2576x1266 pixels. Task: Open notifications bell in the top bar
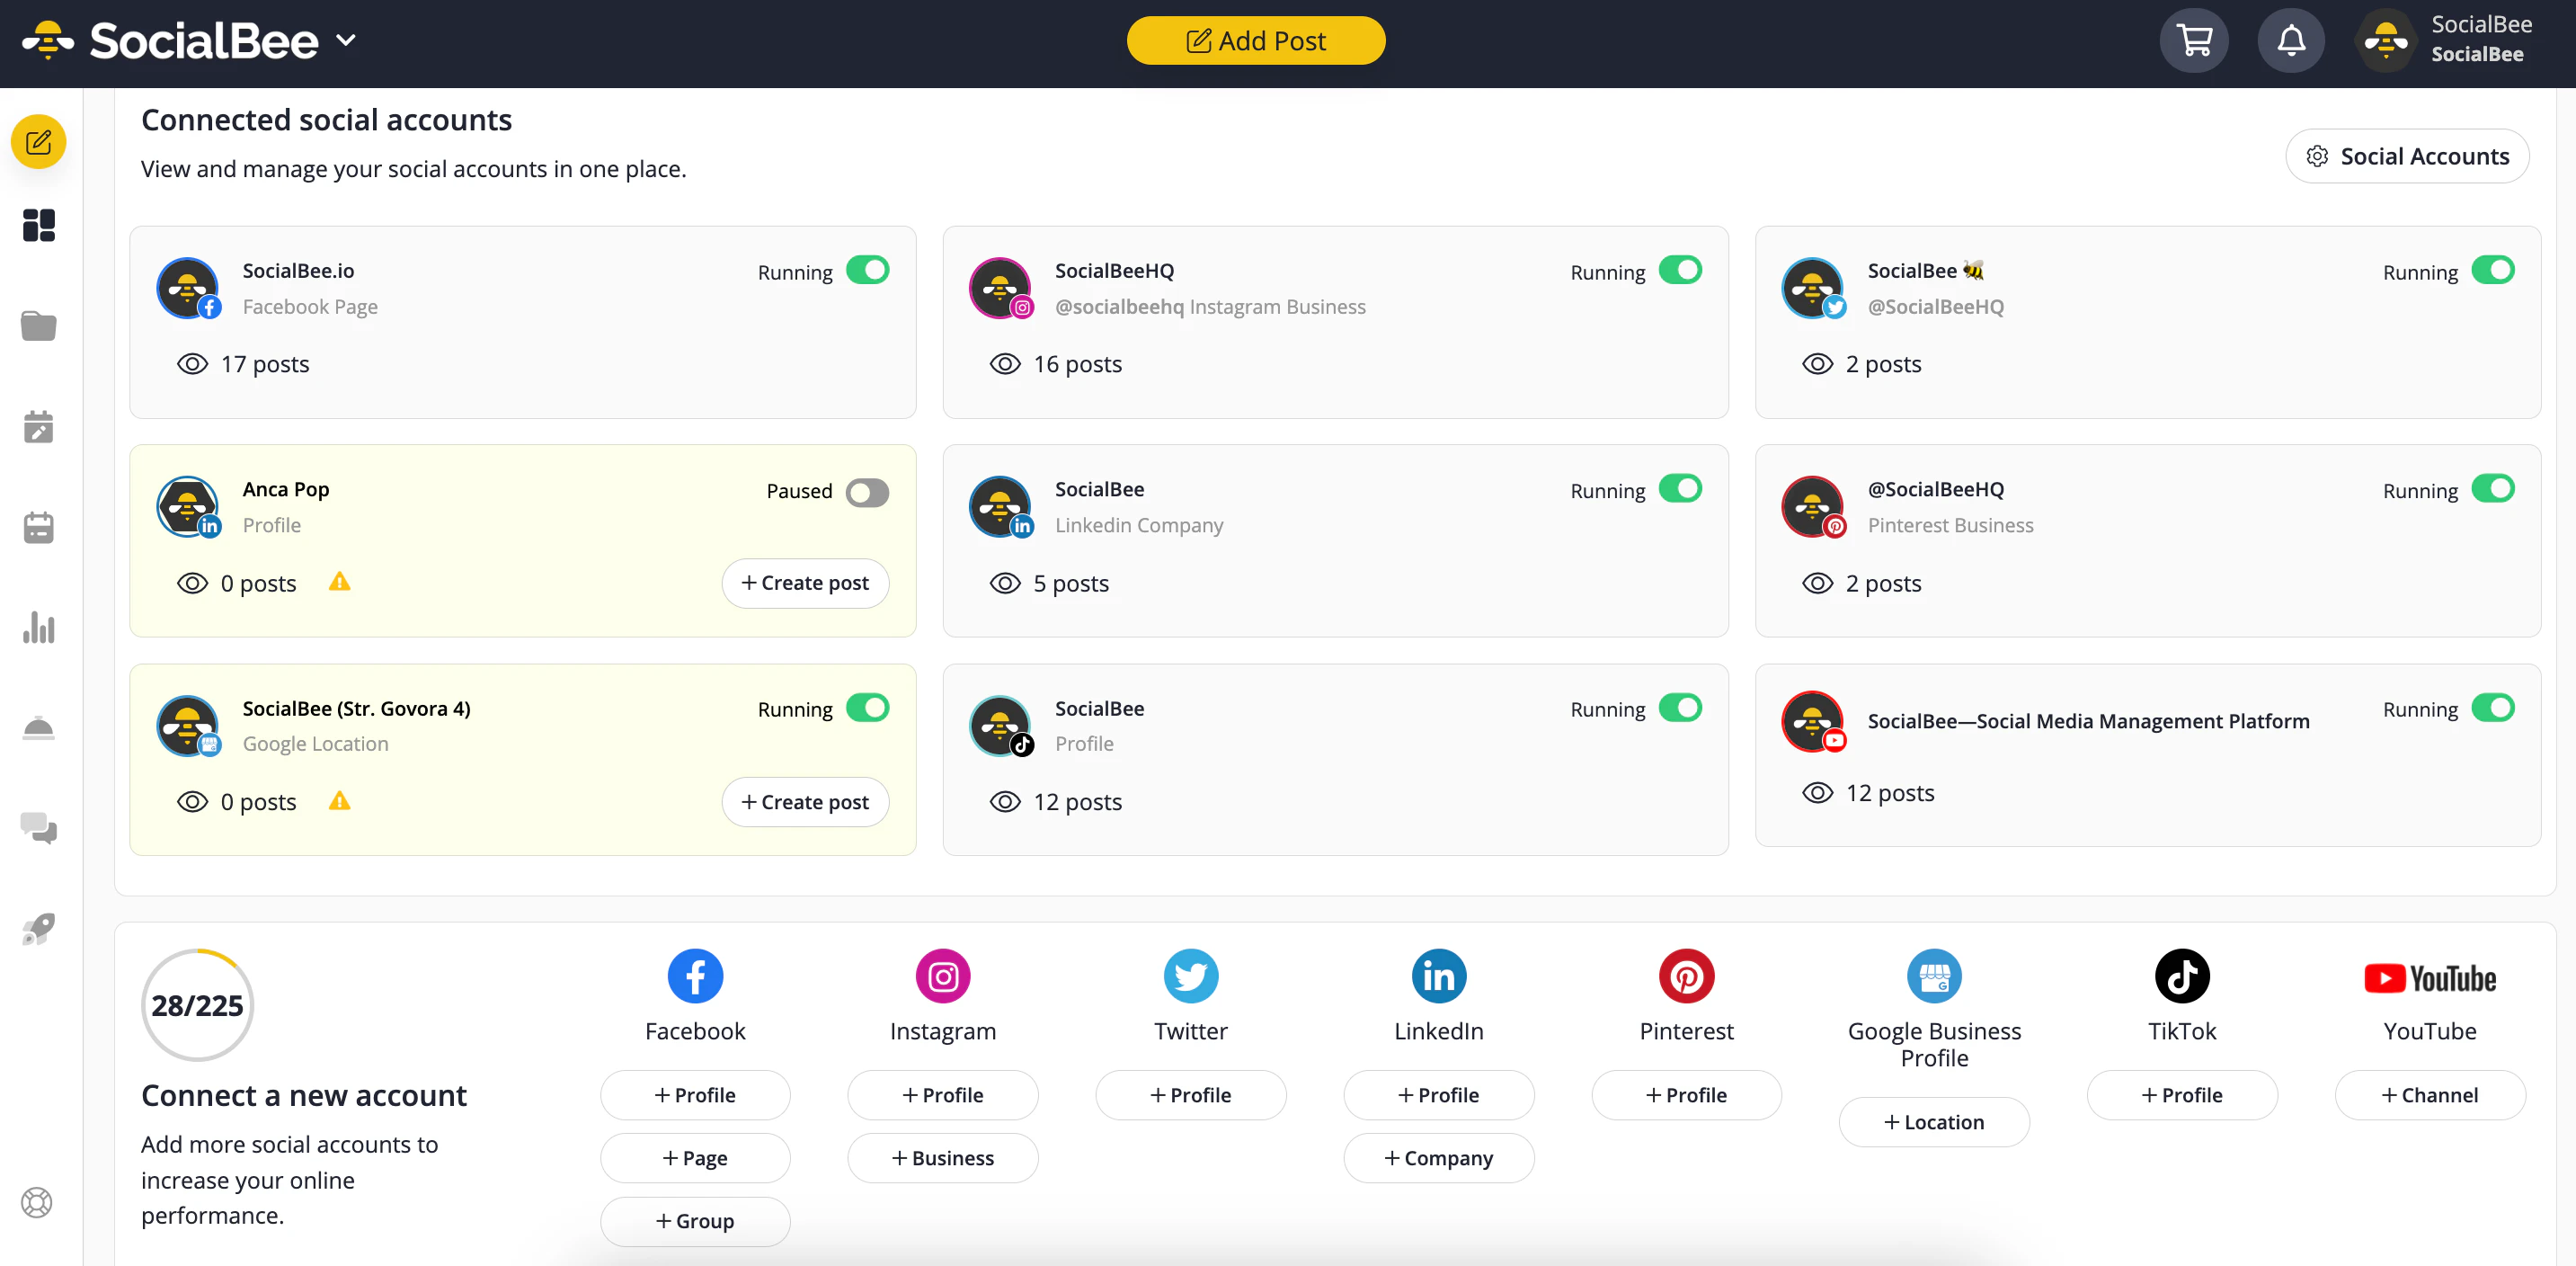pyautogui.click(x=2291, y=40)
